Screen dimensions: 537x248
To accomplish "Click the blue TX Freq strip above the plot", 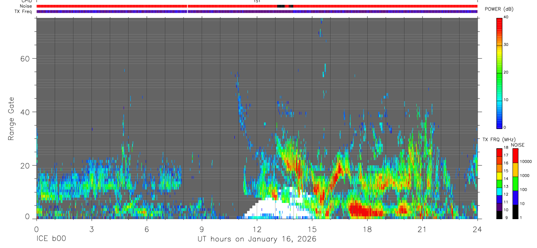I will pos(257,11).
